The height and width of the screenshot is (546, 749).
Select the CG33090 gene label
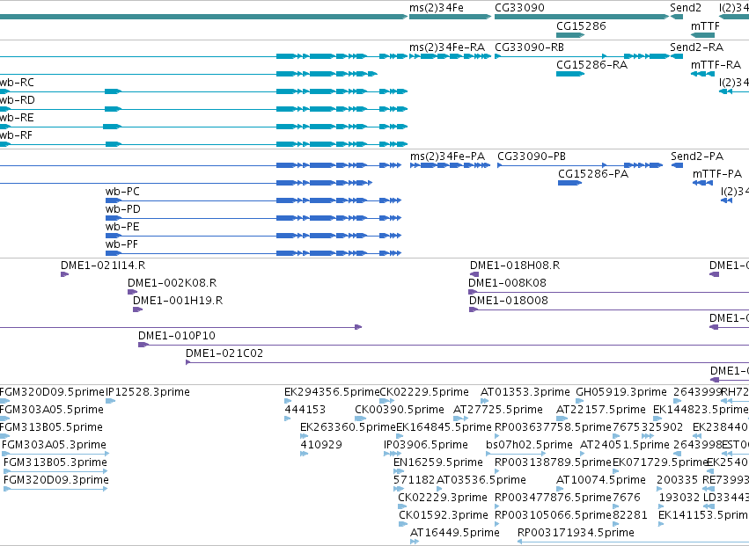click(x=519, y=8)
